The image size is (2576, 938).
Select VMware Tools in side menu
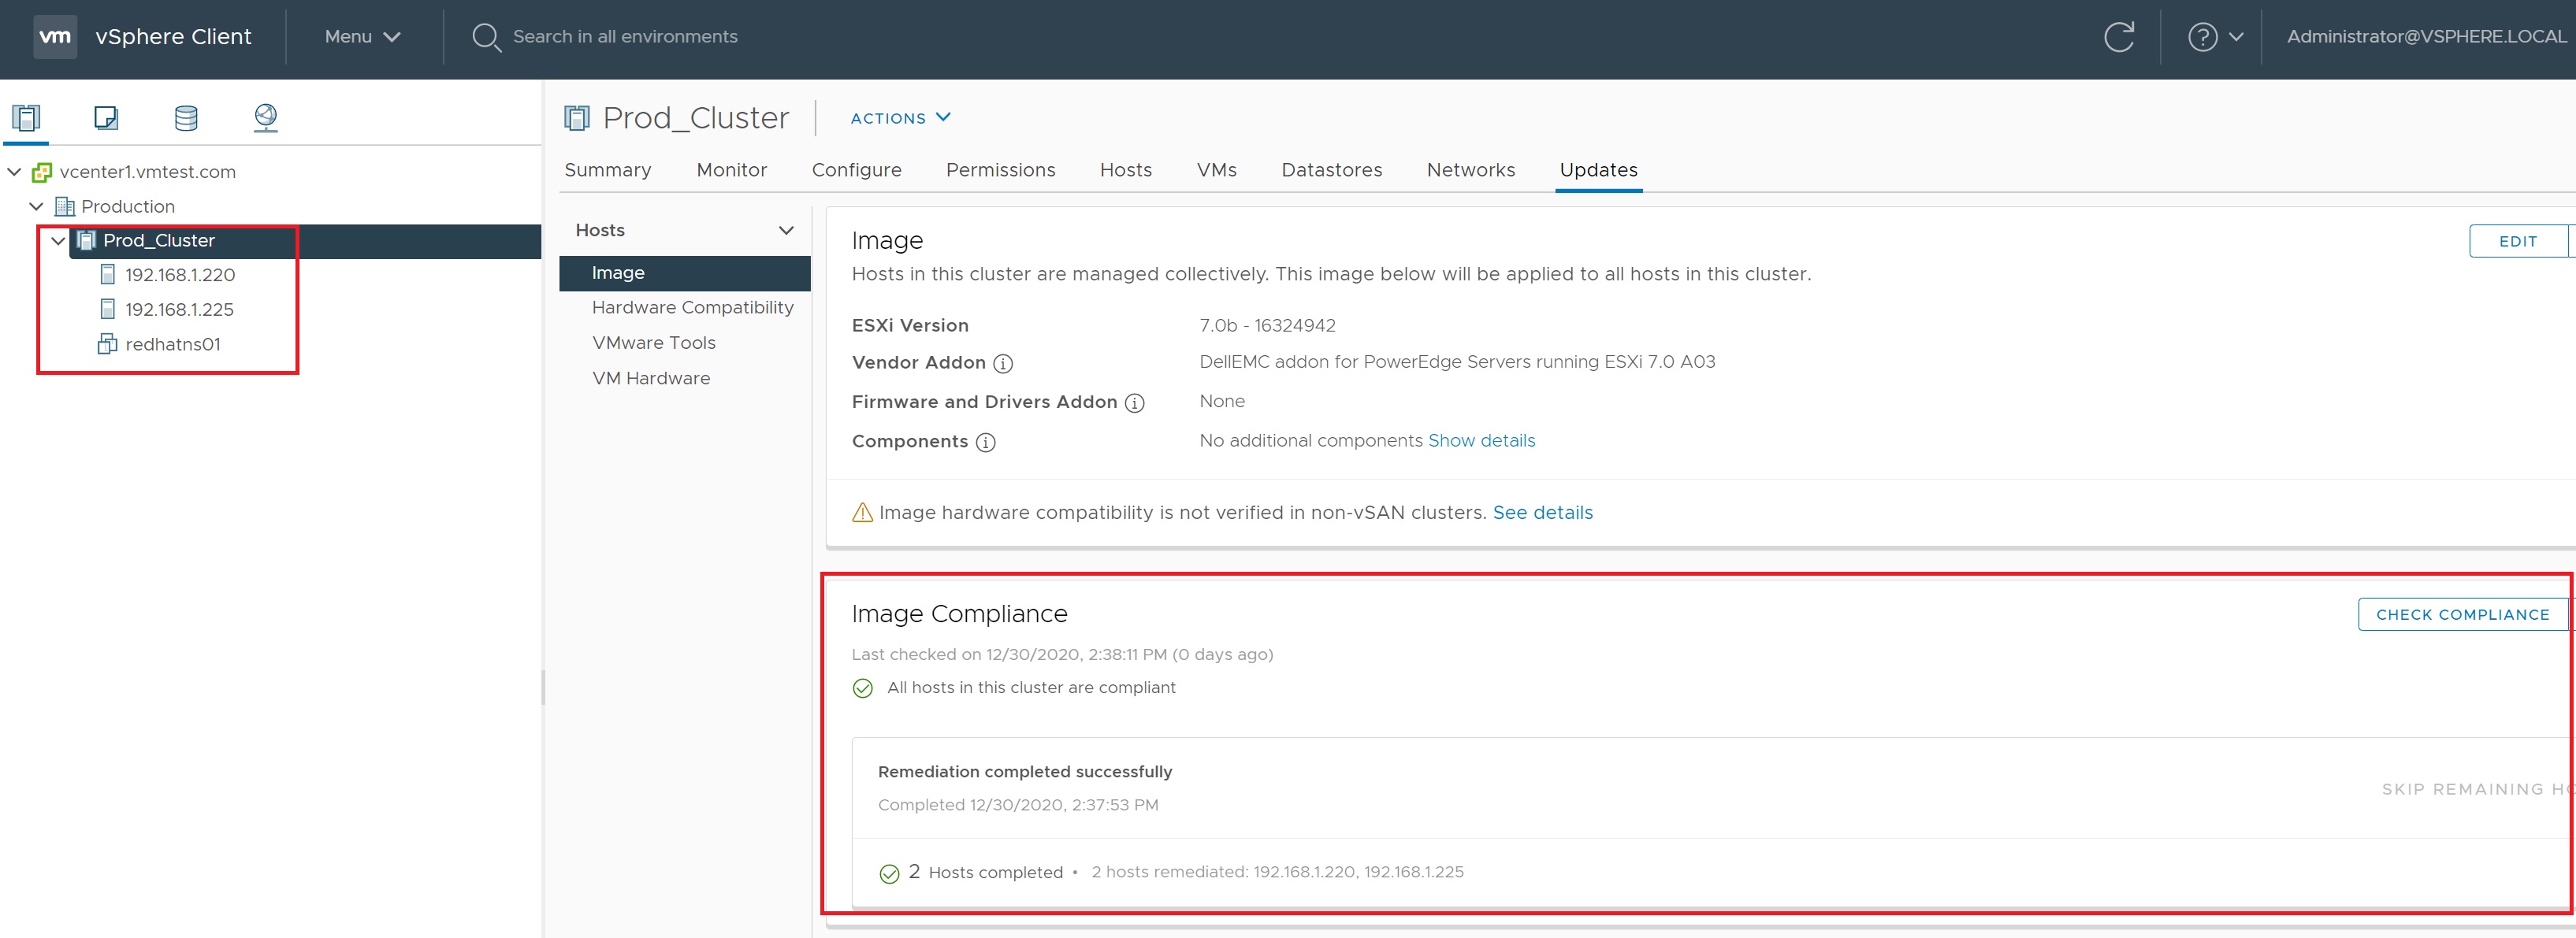[653, 343]
